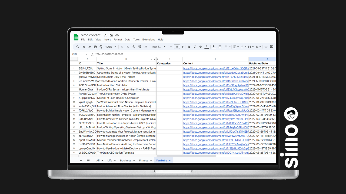Insert a link using toolbar icon
This screenshot has height=194, width=346.
267,47
